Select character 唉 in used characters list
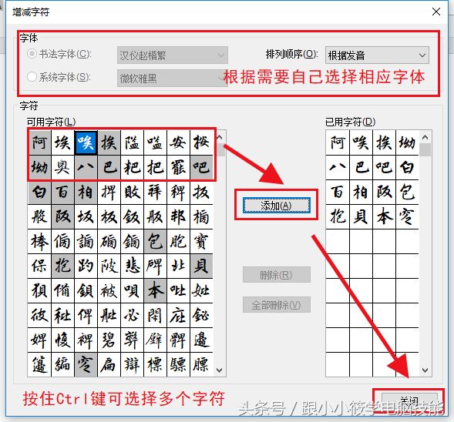The image size is (454, 422). (x=361, y=142)
